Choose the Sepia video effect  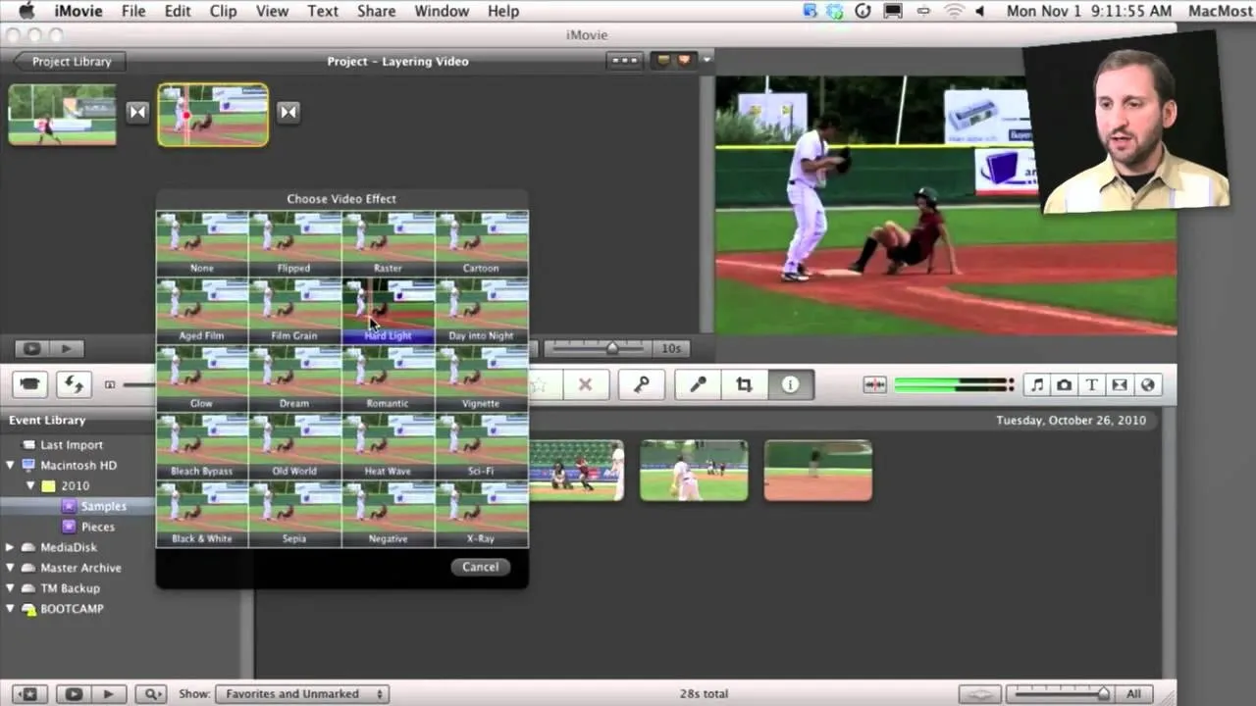[294, 513]
